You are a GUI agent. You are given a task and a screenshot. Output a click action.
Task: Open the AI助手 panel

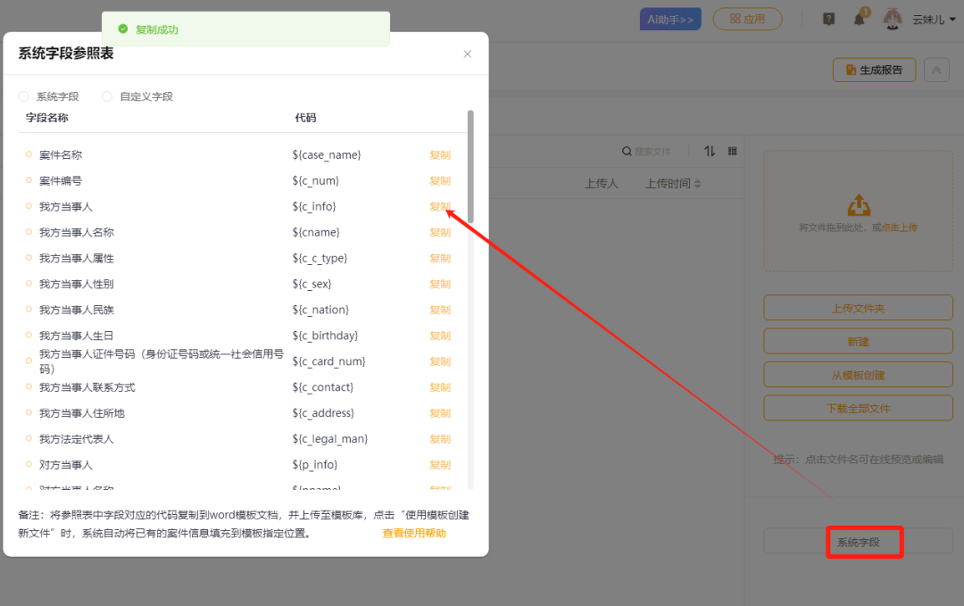pyautogui.click(x=670, y=19)
